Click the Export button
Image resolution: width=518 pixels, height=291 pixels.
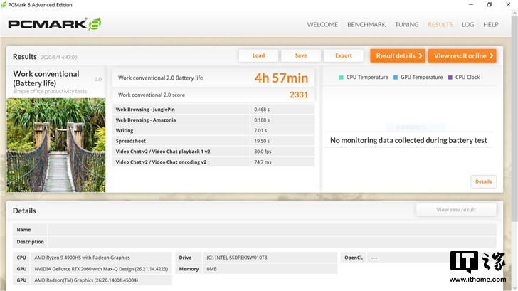click(x=344, y=55)
